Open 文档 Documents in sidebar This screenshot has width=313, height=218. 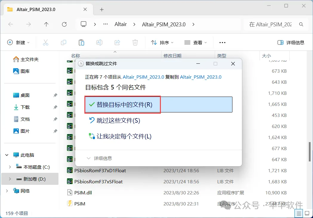coord(21,119)
